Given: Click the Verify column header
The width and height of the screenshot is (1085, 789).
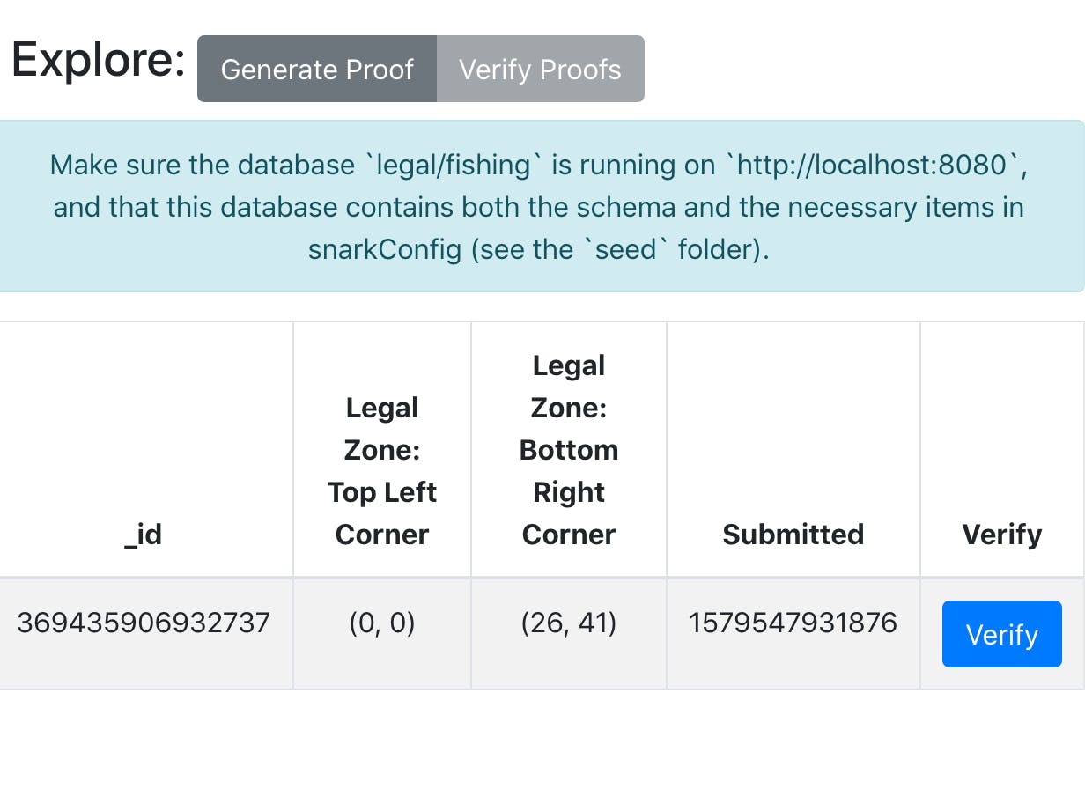Looking at the screenshot, I should click(1001, 535).
